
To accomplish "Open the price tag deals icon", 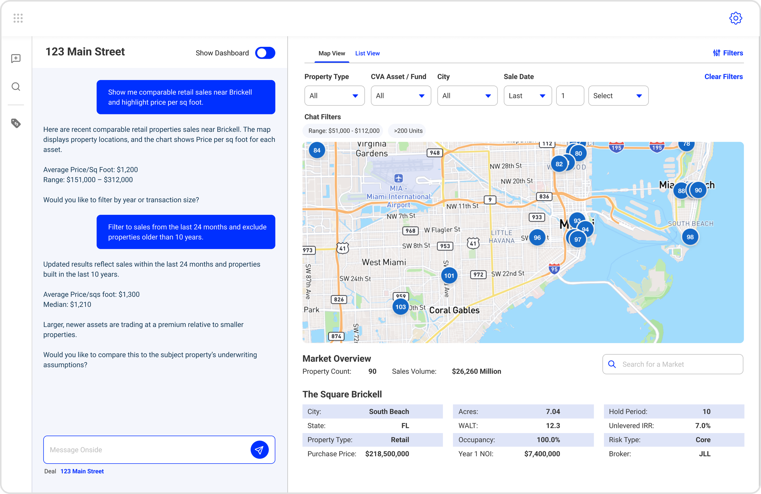I will (16, 123).
